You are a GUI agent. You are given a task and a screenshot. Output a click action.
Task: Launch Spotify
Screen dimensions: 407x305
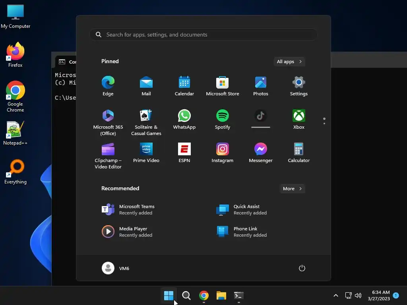click(x=223, y=119)
